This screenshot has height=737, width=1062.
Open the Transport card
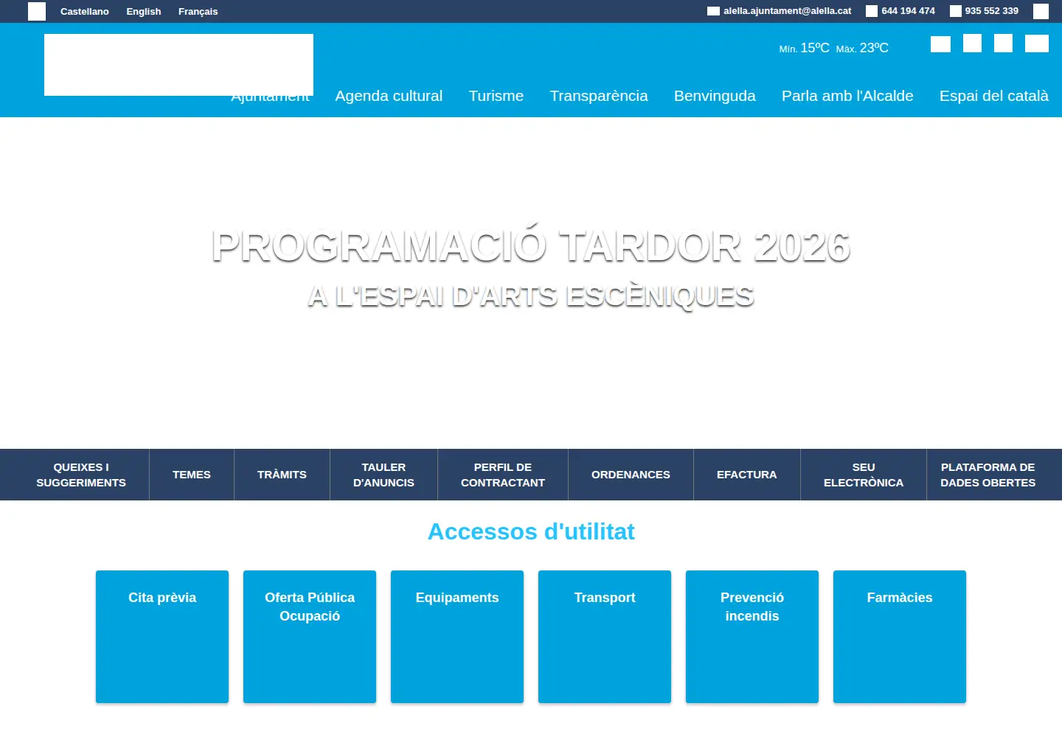click(605, 637)
